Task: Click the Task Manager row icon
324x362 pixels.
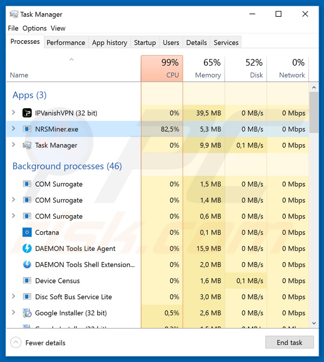Action: (27, 145)
